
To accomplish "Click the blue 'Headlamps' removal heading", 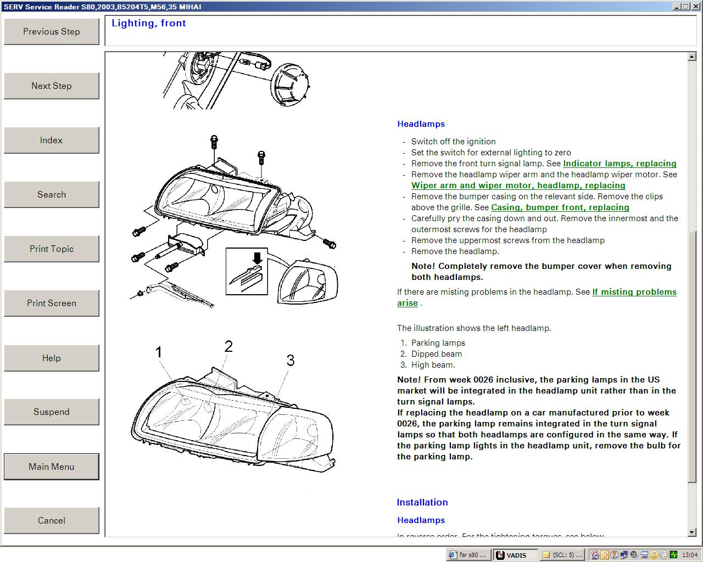I will [421, 124].
